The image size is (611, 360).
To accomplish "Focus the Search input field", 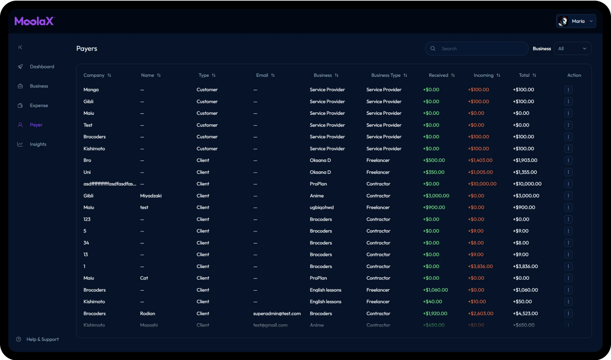I will (x=477, y=49).
